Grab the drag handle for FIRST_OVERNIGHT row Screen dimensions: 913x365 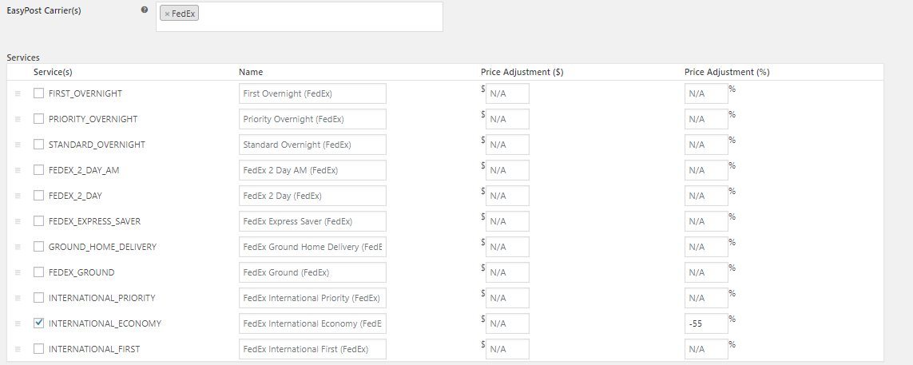pyautogui.click(x=18, y=93)
